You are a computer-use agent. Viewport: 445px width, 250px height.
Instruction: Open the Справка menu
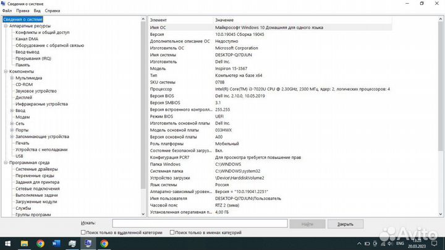coord(52,11)
